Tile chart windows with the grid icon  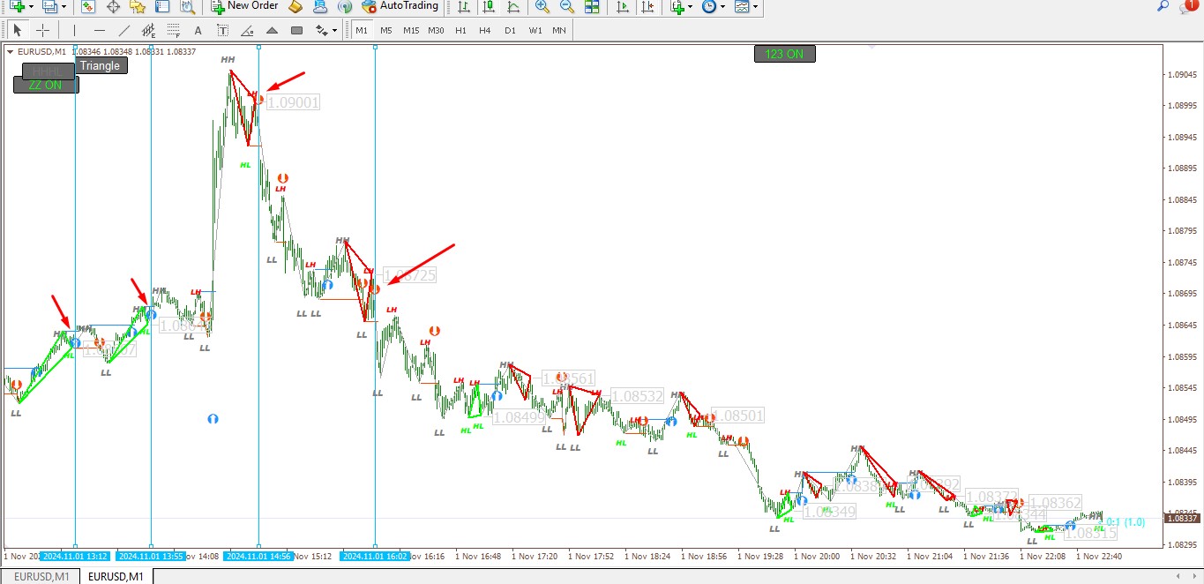(592, 7)
